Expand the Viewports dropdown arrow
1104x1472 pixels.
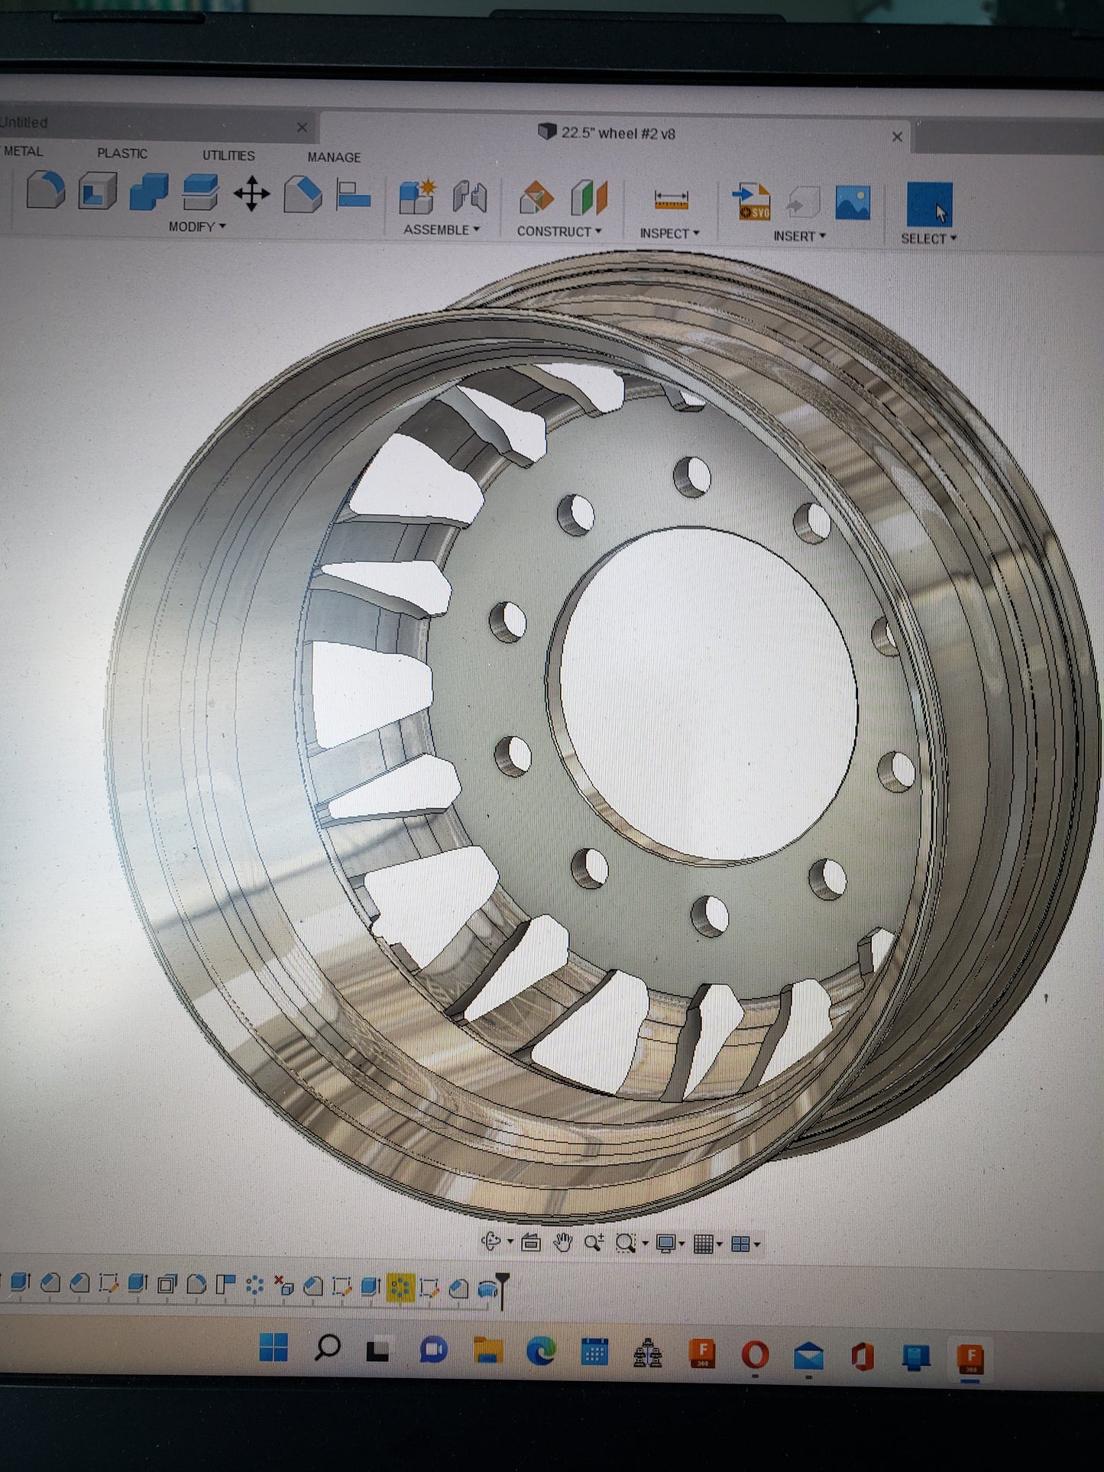[756, 1245]
